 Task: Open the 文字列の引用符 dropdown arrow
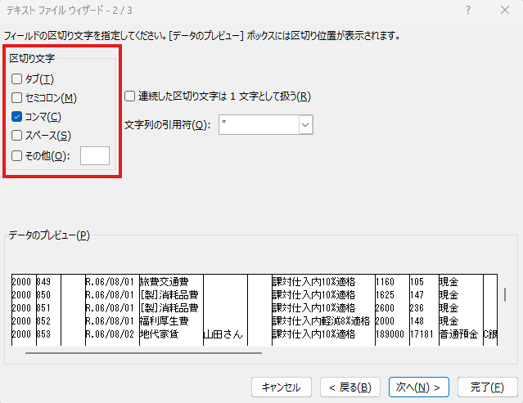click(305, 125)
